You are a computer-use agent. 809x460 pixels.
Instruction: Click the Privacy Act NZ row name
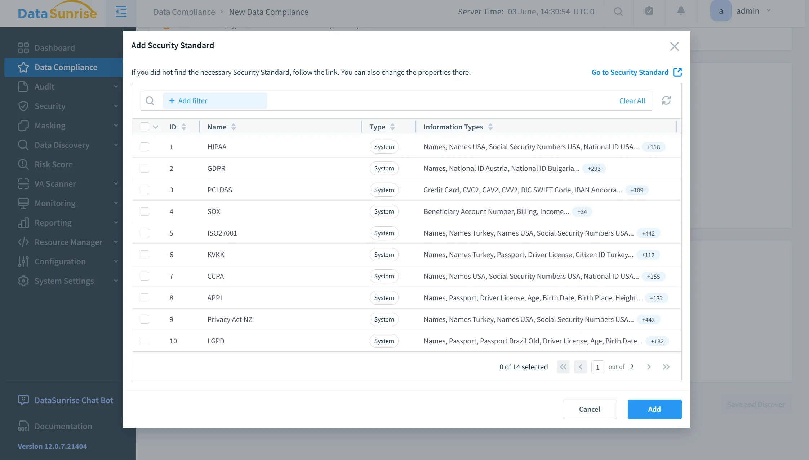point(230,319)
